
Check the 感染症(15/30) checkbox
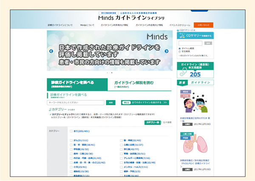(71, 171)
